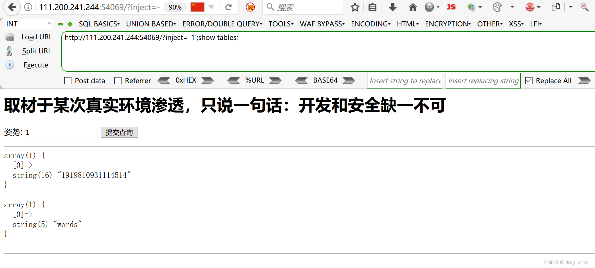Enable the Referrer checkbox
The width and height of the screenshot is (595, 268).
118,81
